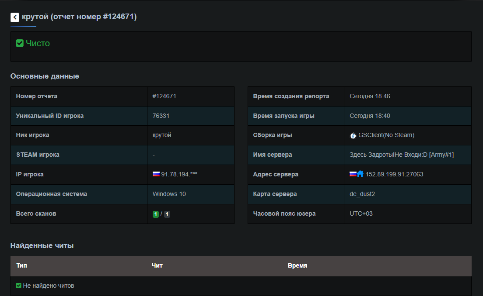Click the Найденные читы section heading
483x296 pixels.
[x=42, y=245]
